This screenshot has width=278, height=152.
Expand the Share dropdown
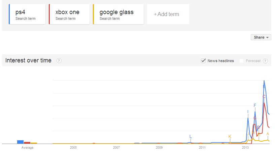click(261, 37)
